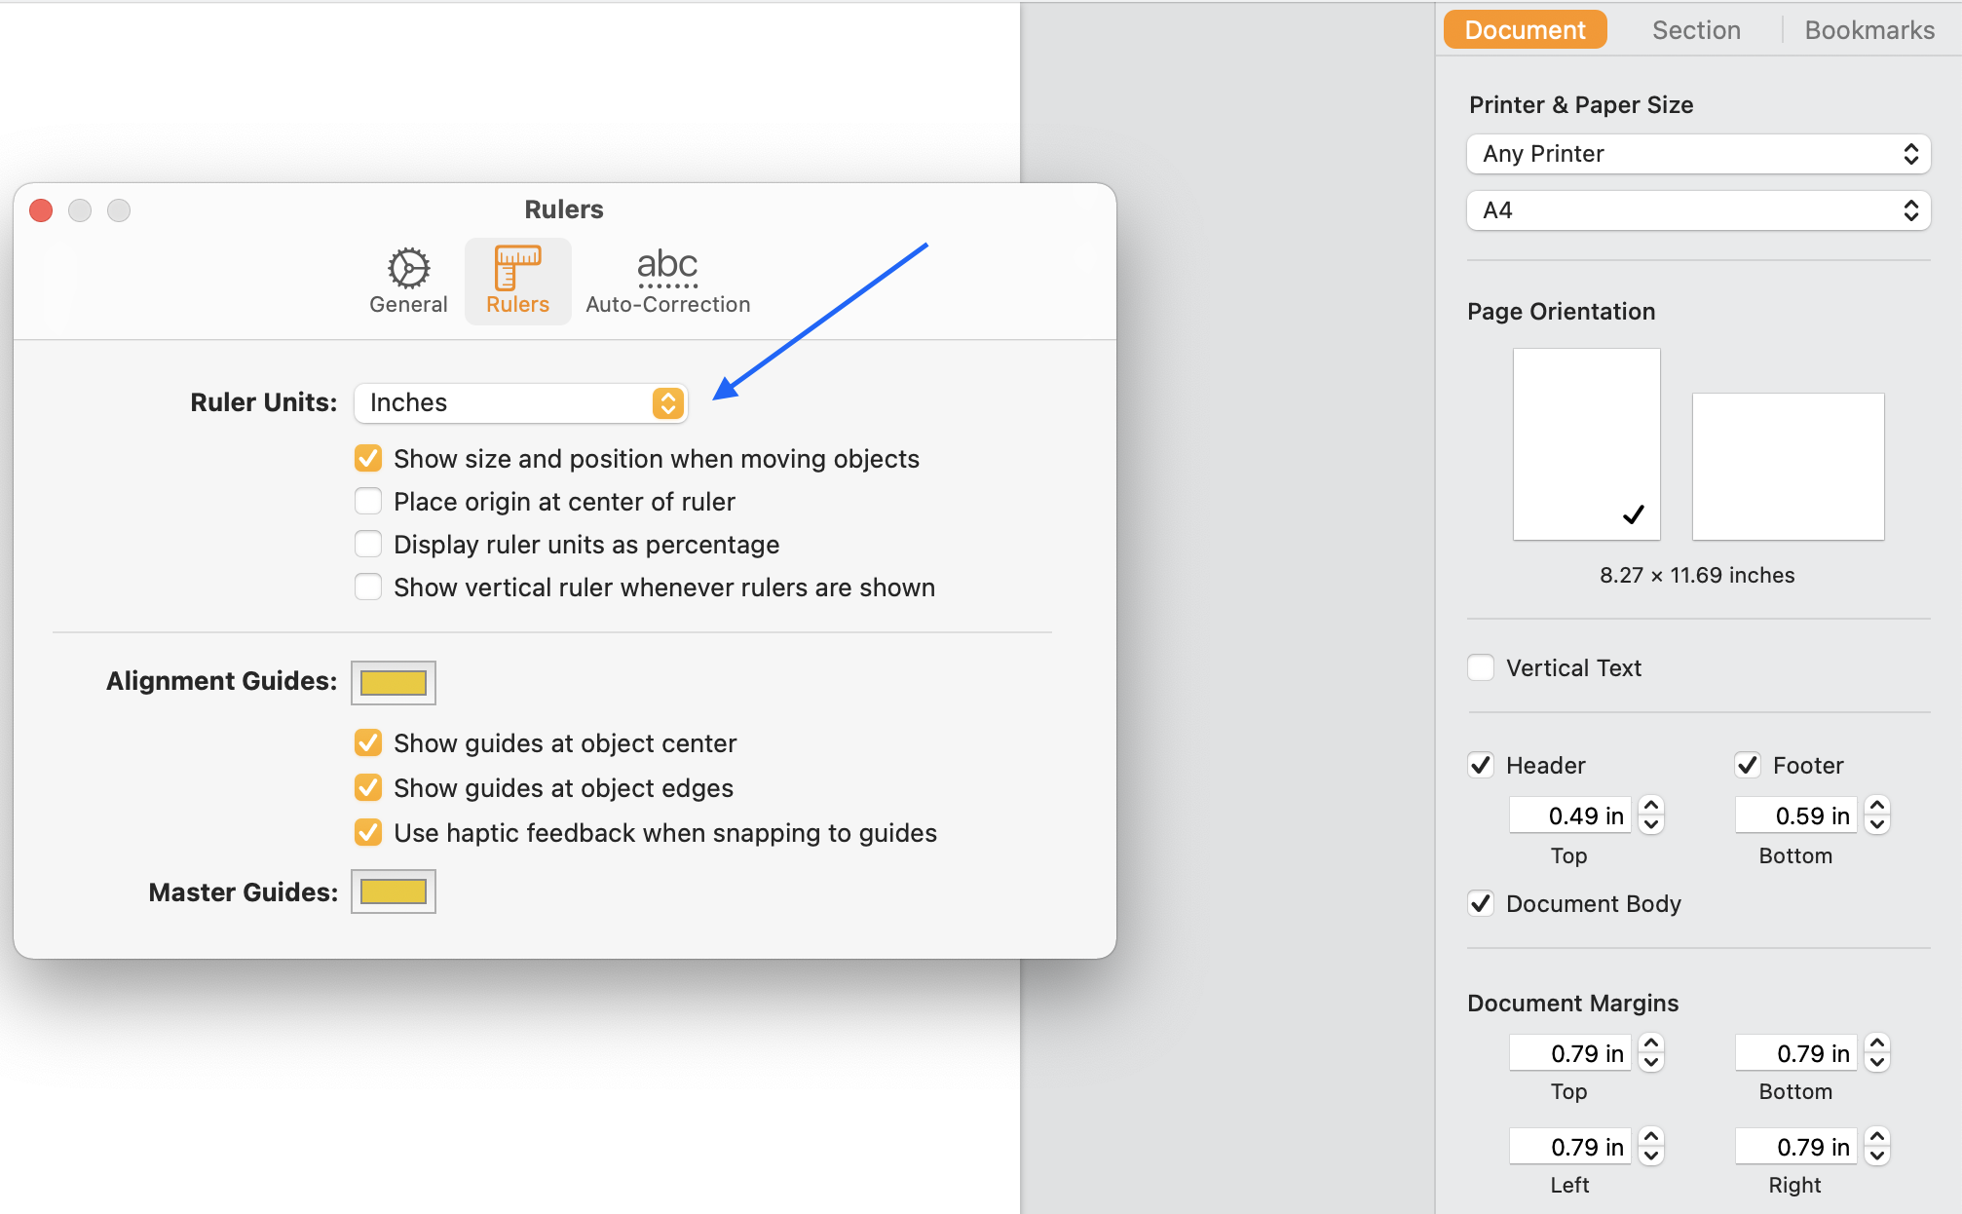Image resolution: width=1962 pixels, height=1214 pixels.
Task: Check Display ruler units as percentage
Action: coord(368,545)
